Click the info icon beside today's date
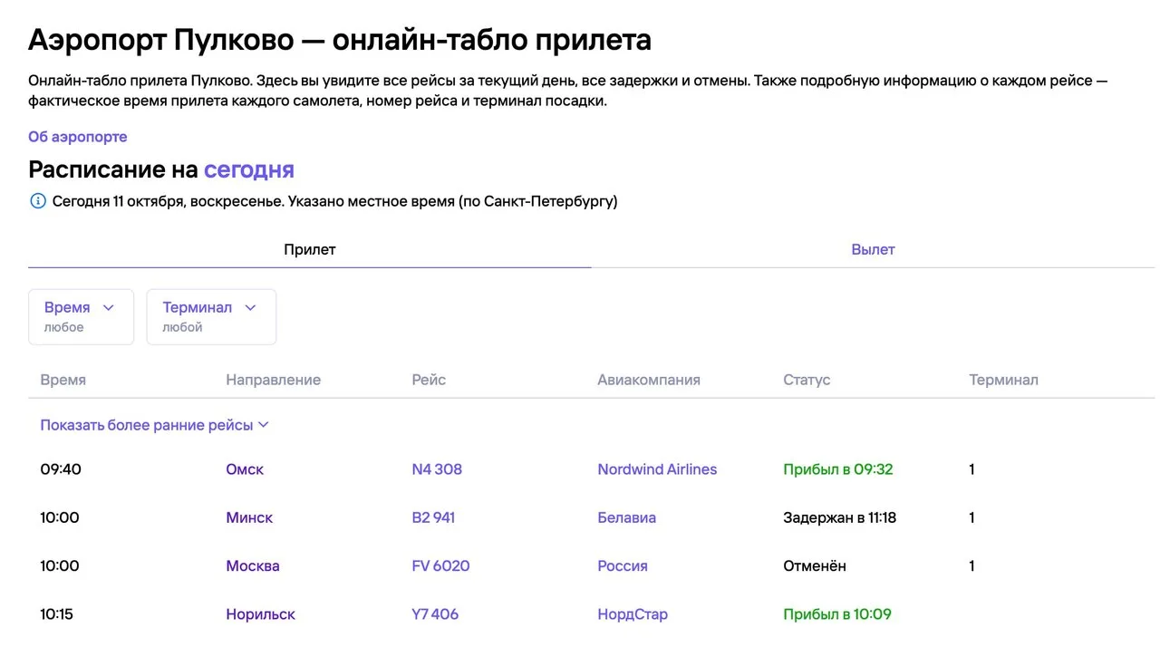The height and width of the screenshot is (647, 1160). (37, 201)
